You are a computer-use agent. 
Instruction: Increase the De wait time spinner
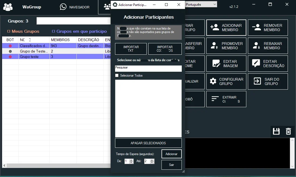pyautogui.click(x=131, y=160)
